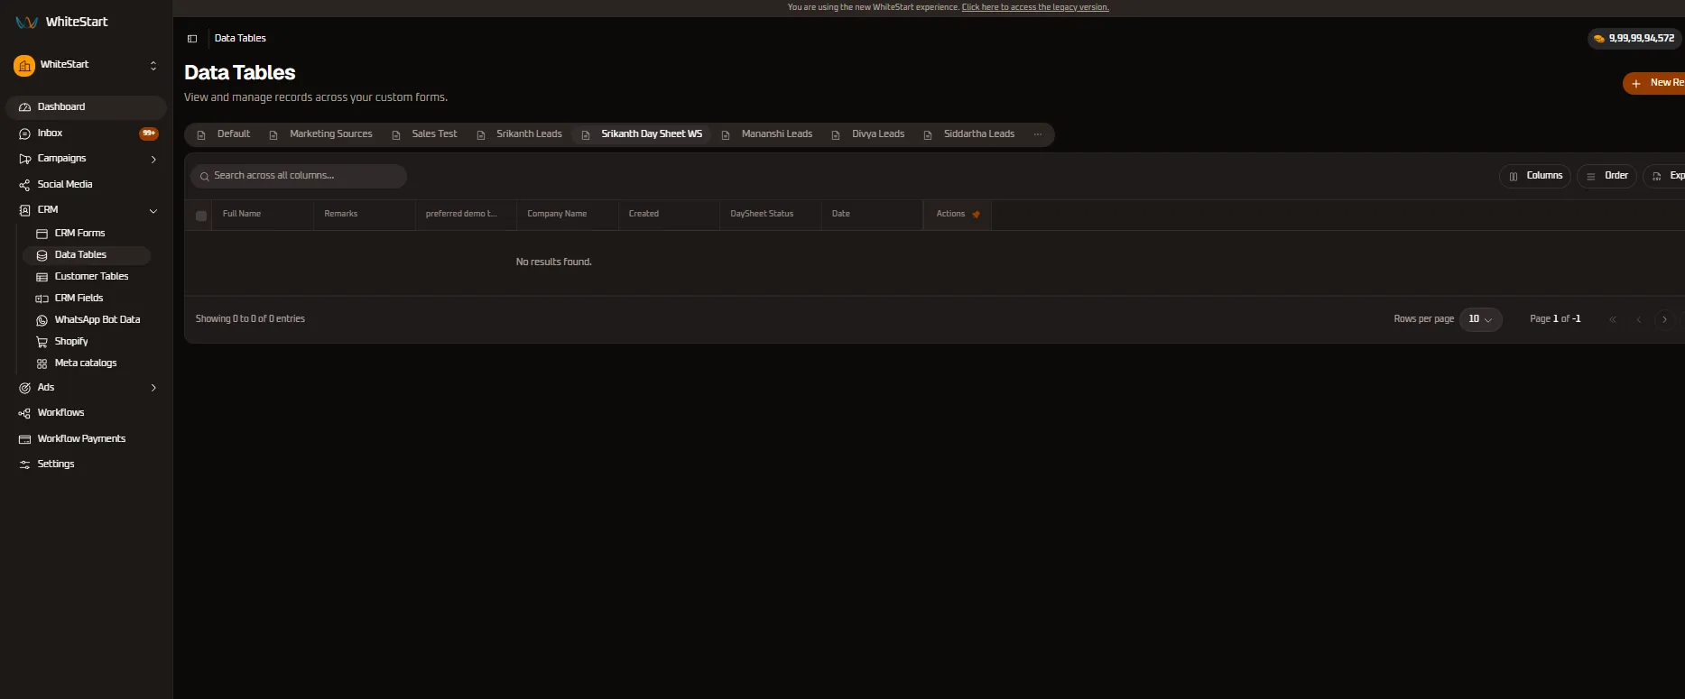The width and height of the screenshot is (1685, 699).
Task: Tick the select-all checkbox in table header
Action: click(x=201, y=216)
